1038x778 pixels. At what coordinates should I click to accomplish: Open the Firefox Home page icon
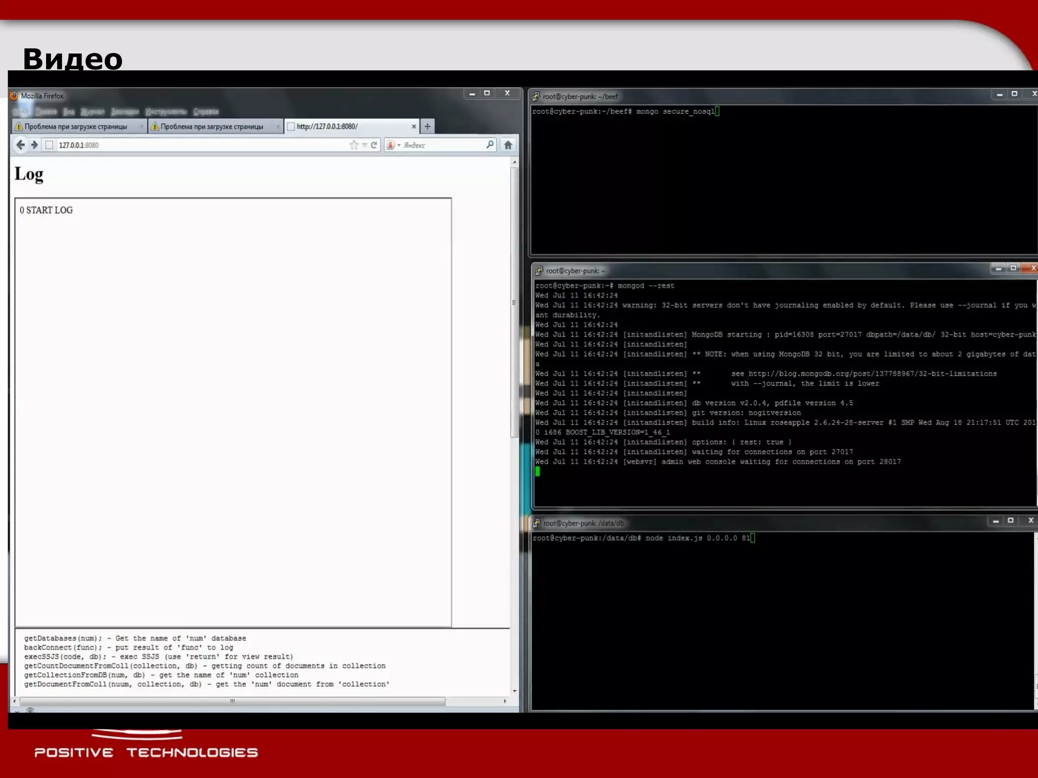pyautogui.click(x=508, y=145)
